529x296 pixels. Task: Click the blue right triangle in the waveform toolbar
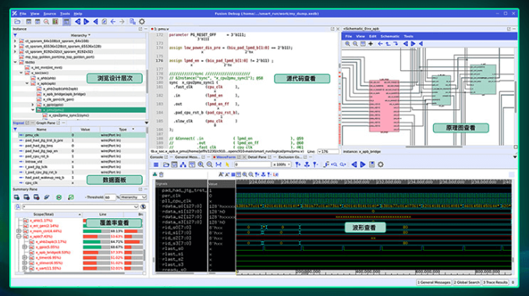point(363,164)
